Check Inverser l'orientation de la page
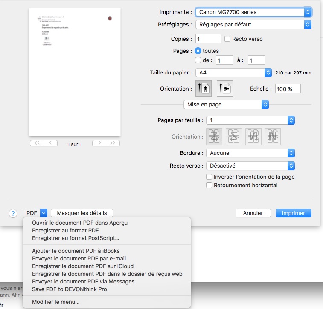Image resolution: width=323 pixels, height=309 pixels. point(209,177)
